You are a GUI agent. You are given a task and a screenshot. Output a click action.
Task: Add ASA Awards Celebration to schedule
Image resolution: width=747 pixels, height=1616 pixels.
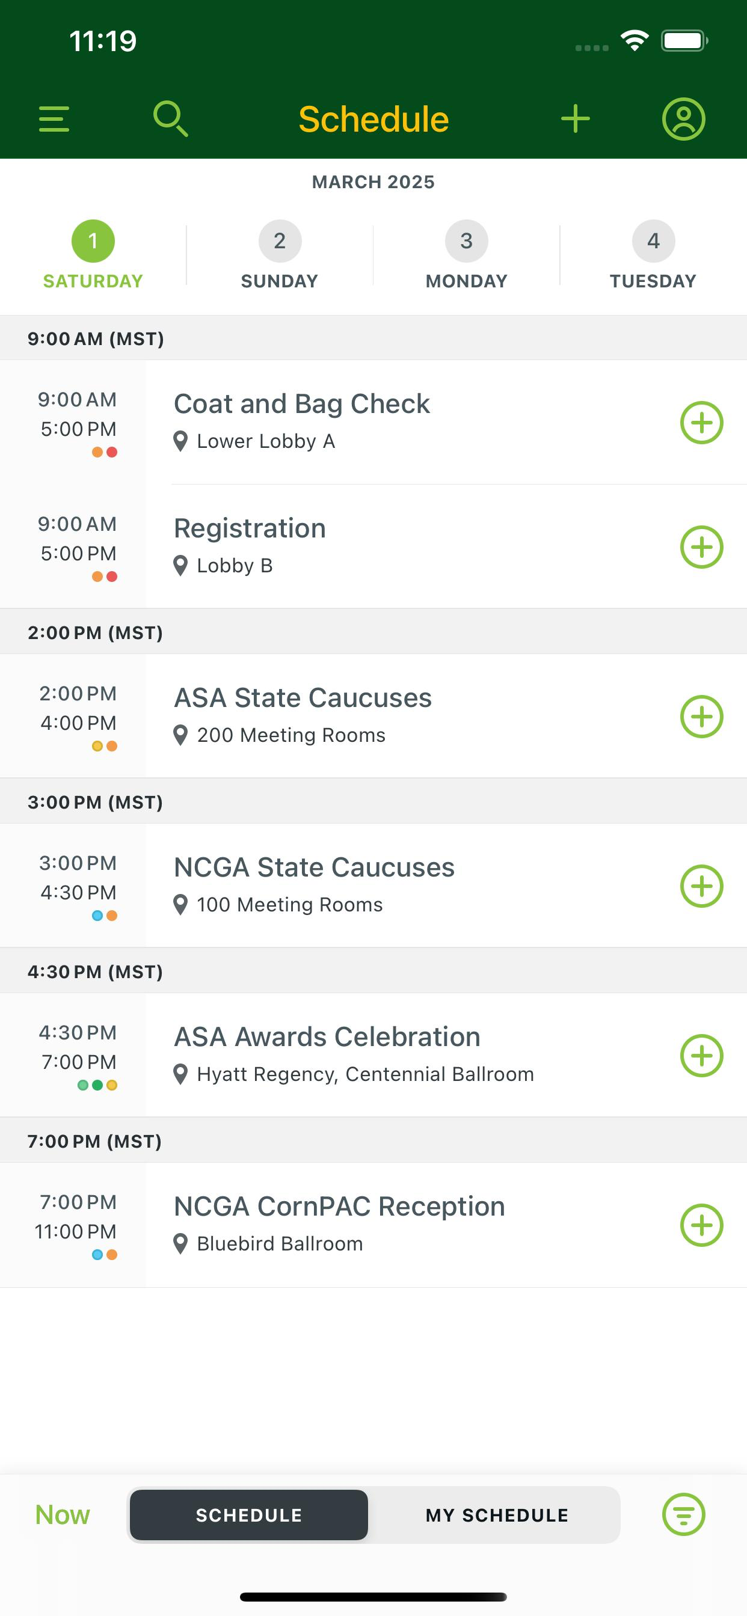(x=702, y=1055)
